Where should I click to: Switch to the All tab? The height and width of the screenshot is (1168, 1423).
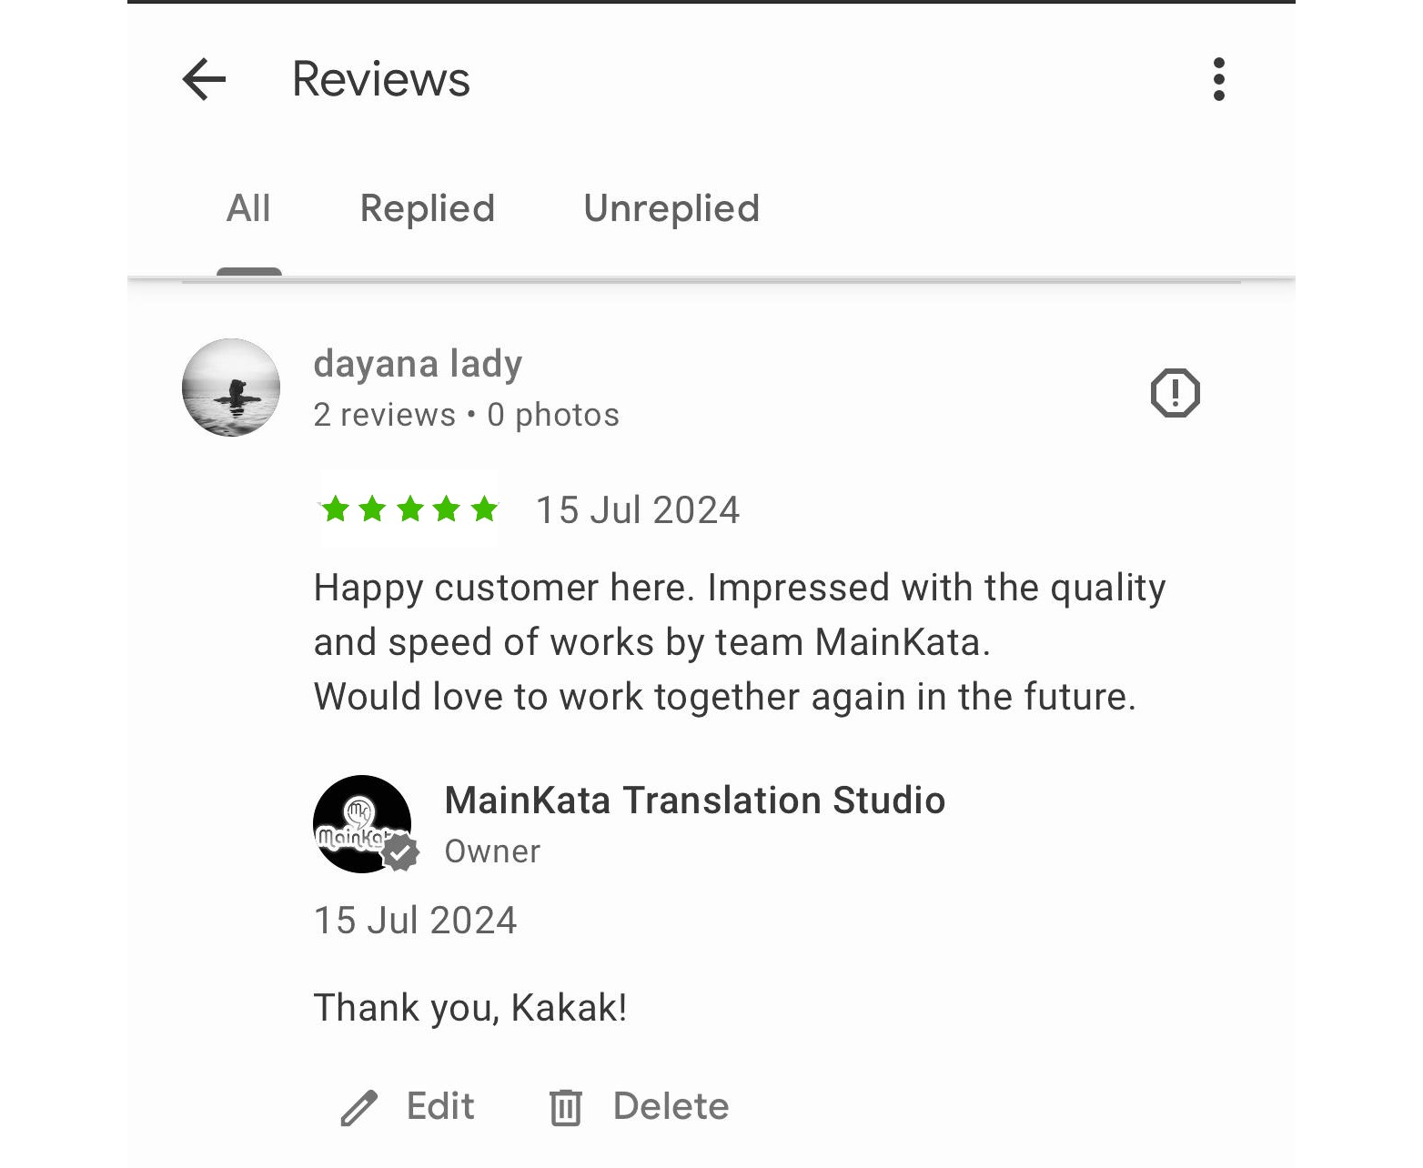pos(248,208)
